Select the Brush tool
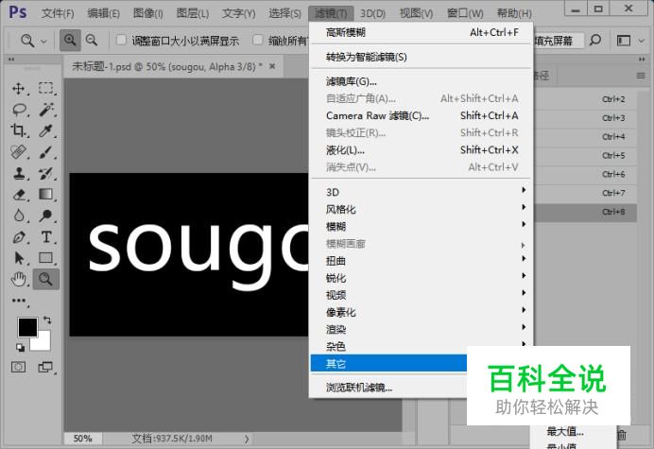Image resolution: width=654 pixels, height=449 pixels. point(46,152)
